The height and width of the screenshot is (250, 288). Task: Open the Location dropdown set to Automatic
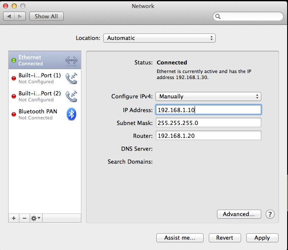159,38
